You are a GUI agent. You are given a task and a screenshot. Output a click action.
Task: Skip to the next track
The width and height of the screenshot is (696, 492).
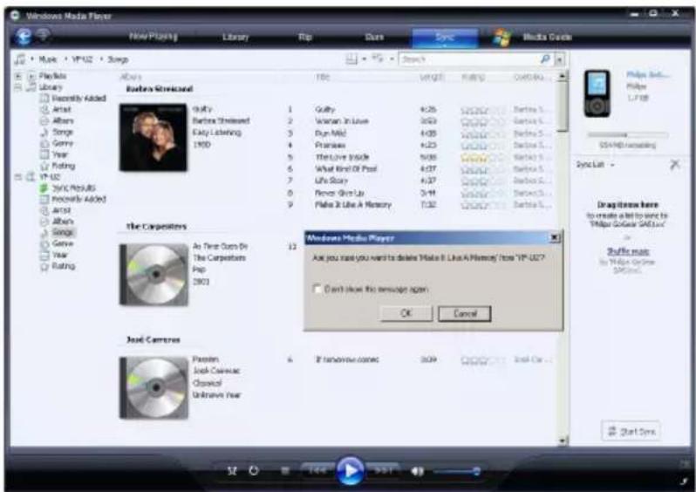point(384,471)
